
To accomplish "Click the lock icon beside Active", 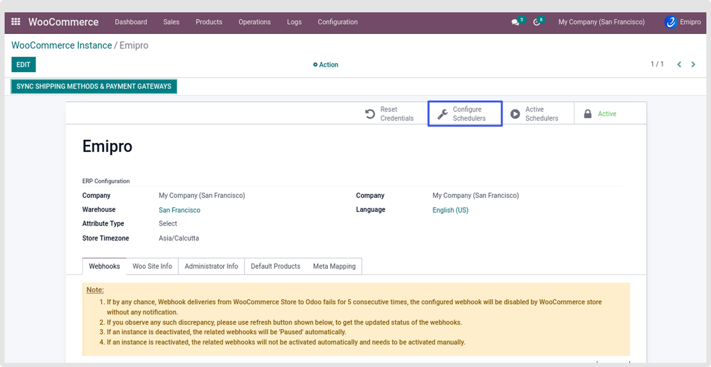I will pyautogui.click(x=588, y=114).
